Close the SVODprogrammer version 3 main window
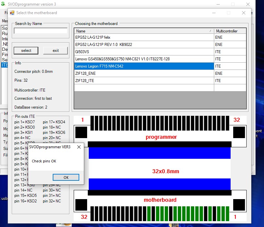Screen dimensions: 264x227 (x=248, y=4)
